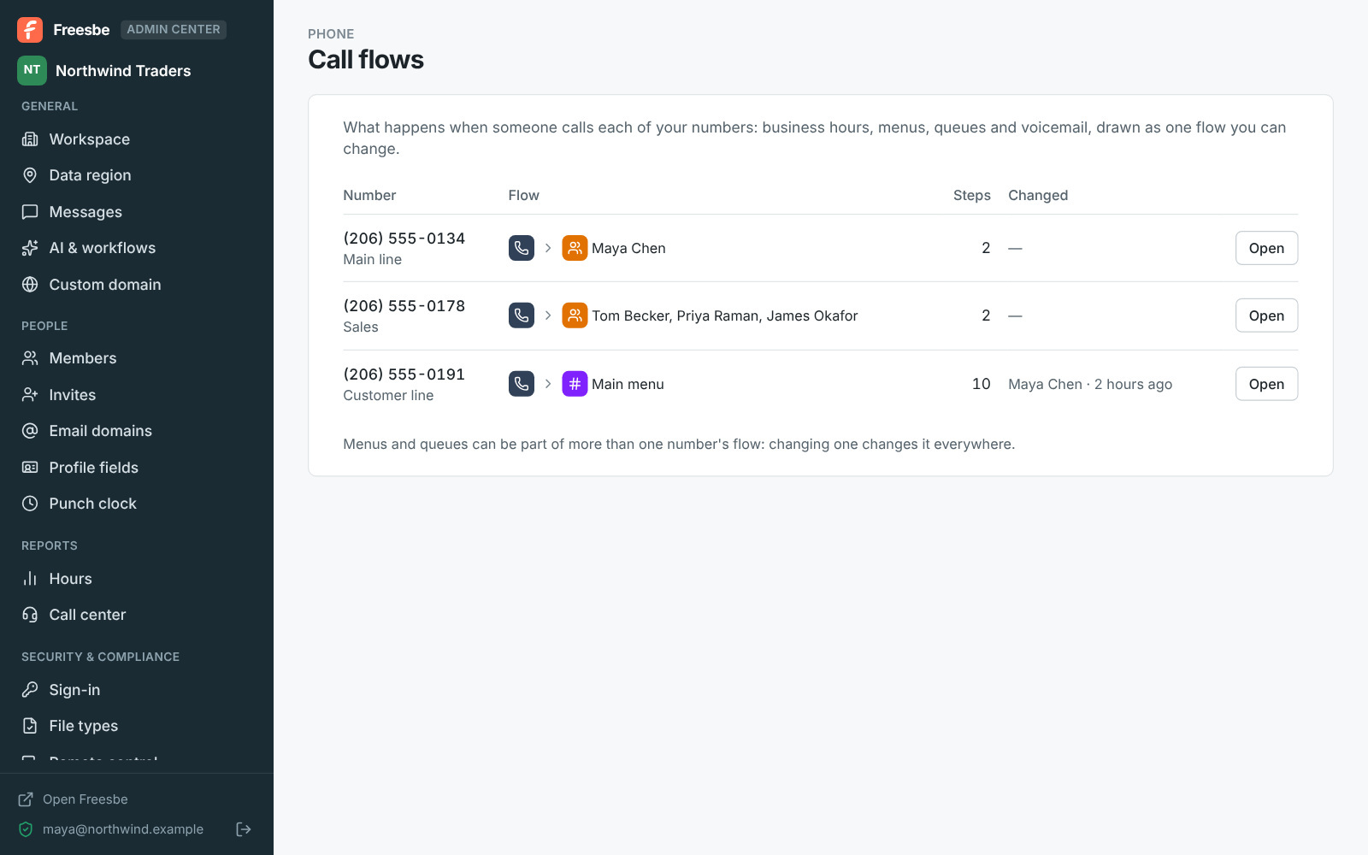Image resolution: width=1368 pixels, height=855 pixels.
Task: Click the Main menu flow label
Action: pyautogui.click(x=628, y=384)
